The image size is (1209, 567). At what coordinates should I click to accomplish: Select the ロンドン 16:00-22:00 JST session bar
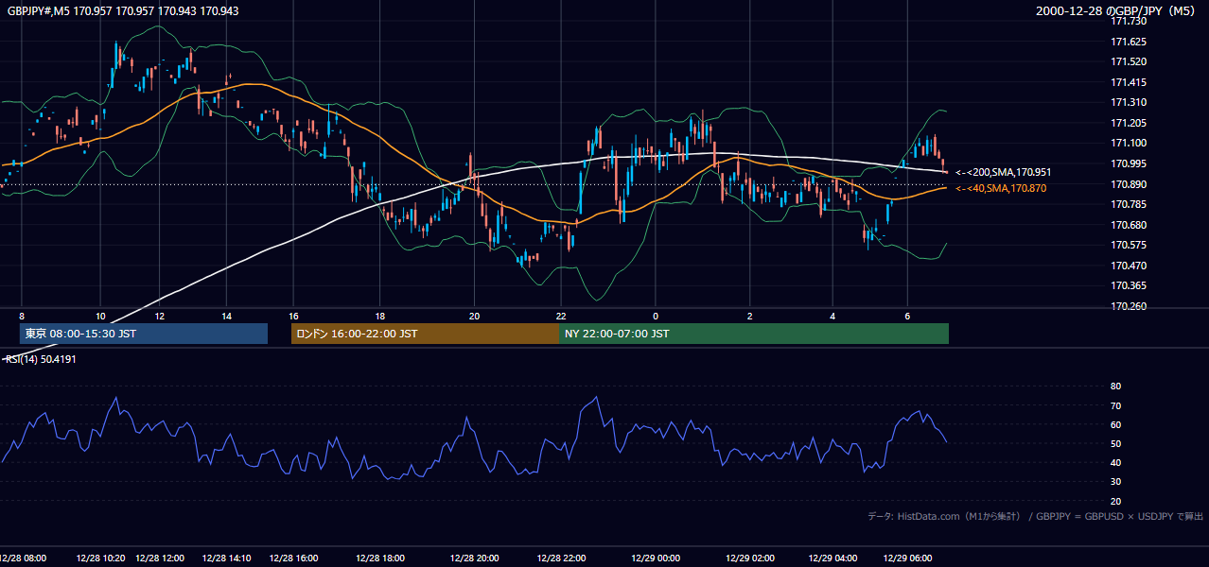point(425,334)
